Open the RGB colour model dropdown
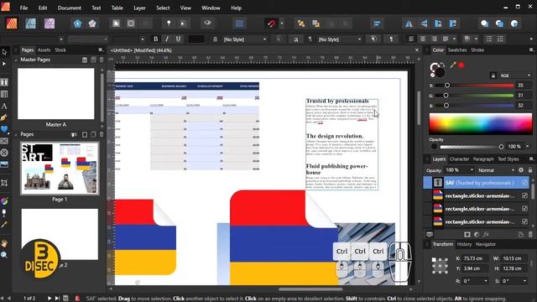Image resolution: width=537 pixels, height=302 pixels. click(515, 75)
